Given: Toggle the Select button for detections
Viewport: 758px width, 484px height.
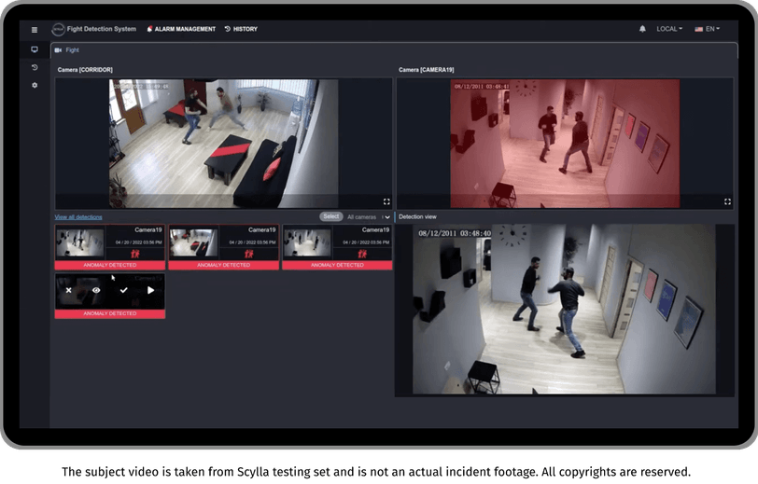Looking at the screenshot, I should tap(331, 216).
